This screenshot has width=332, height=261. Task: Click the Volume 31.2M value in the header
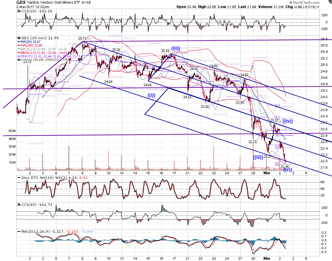pyautogui.click(x=271, y=7)
